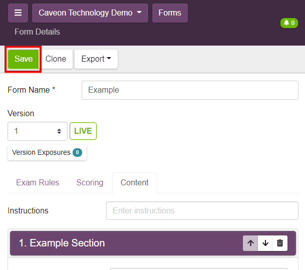Focus the Instructions input box
The image size is (305, 270).
[202, 210]
